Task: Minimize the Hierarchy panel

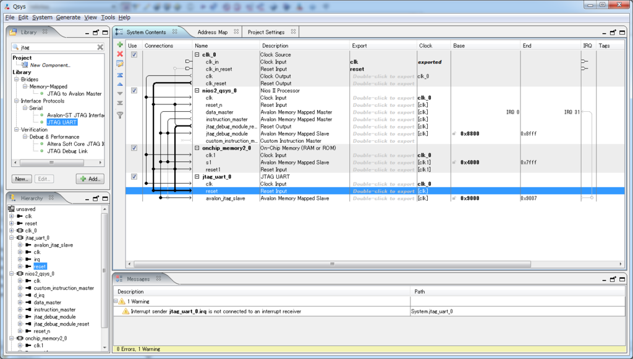Action: 87,199
